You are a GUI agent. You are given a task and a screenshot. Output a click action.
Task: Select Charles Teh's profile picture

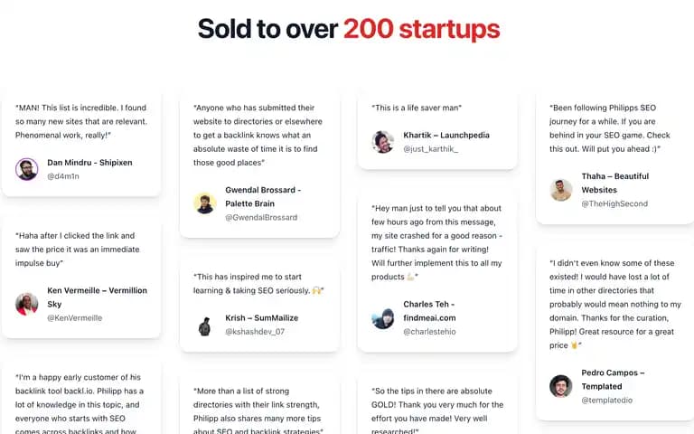(383, 317)
